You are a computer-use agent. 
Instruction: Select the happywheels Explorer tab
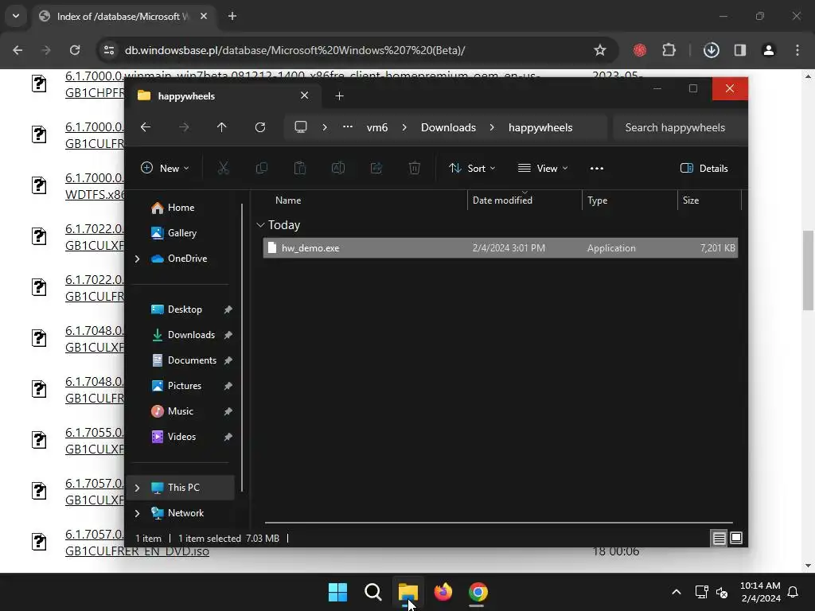[x=224, y=96]
